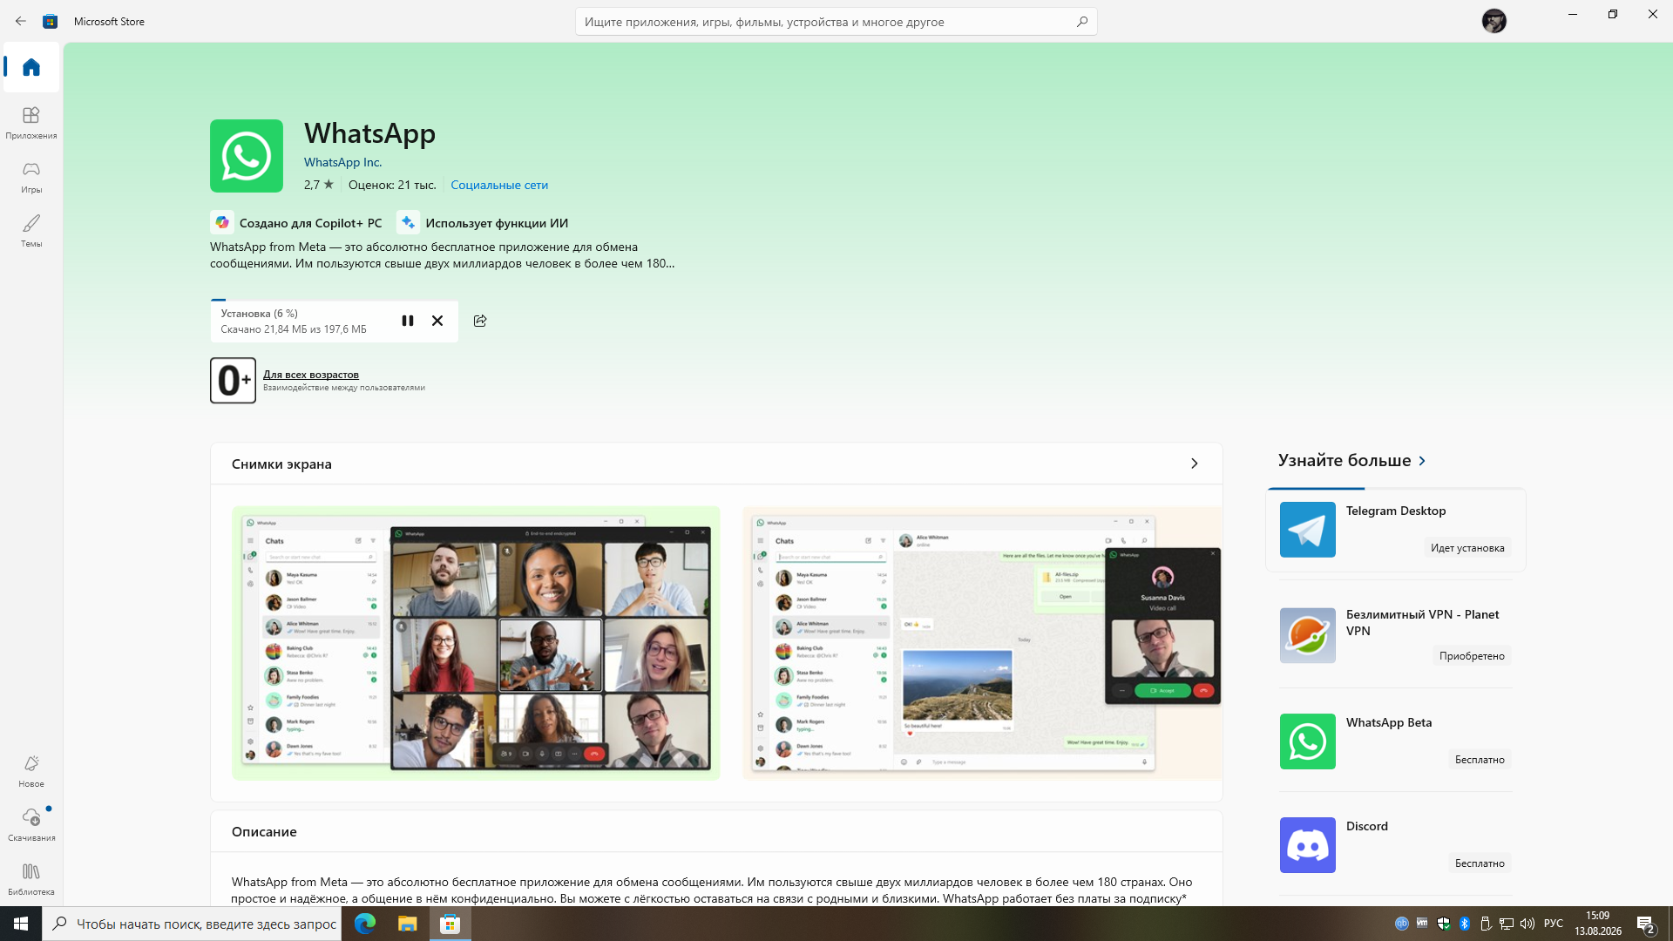1673x941 pixels.
Task: Click the large WhatsApp app logo
Action: (247, 156)
